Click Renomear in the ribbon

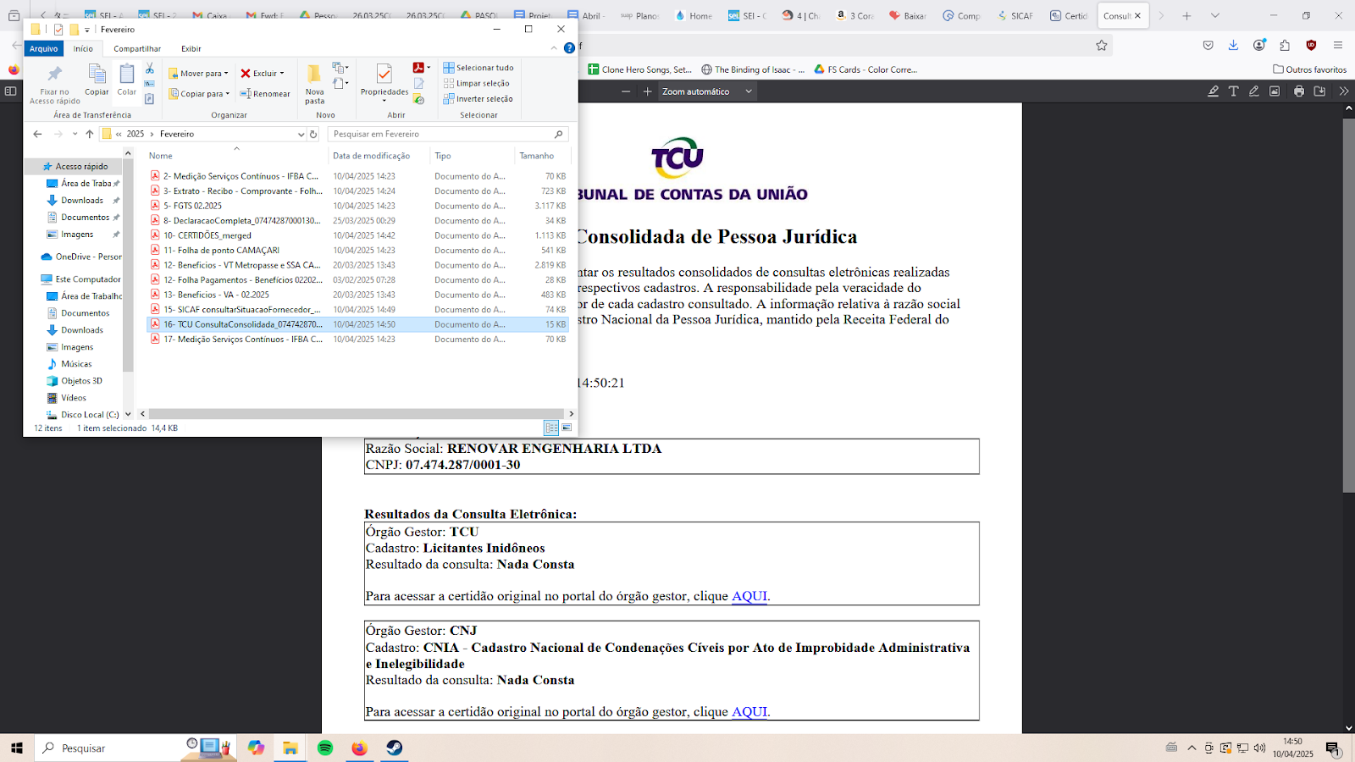tap(265, 94)
